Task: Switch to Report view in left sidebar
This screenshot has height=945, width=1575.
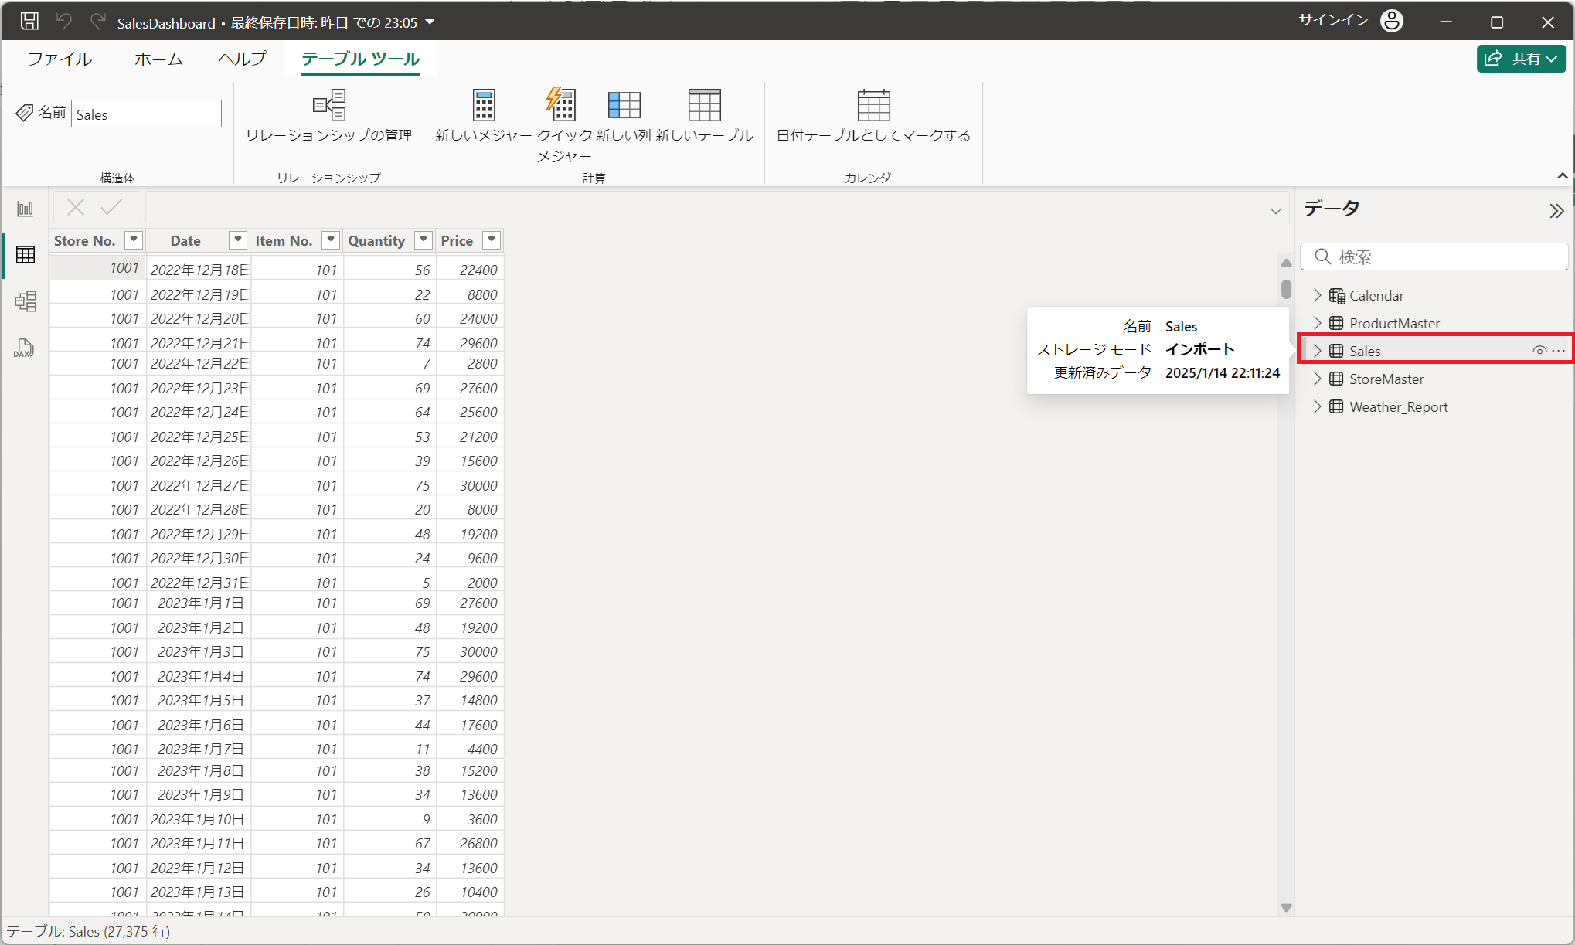Action: pos(26,209)
